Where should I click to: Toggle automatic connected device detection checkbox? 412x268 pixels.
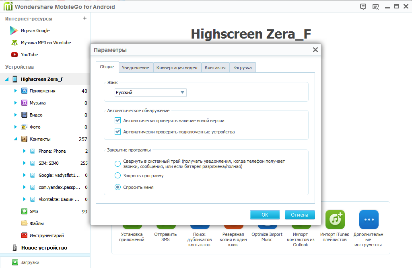coord(118,132)
